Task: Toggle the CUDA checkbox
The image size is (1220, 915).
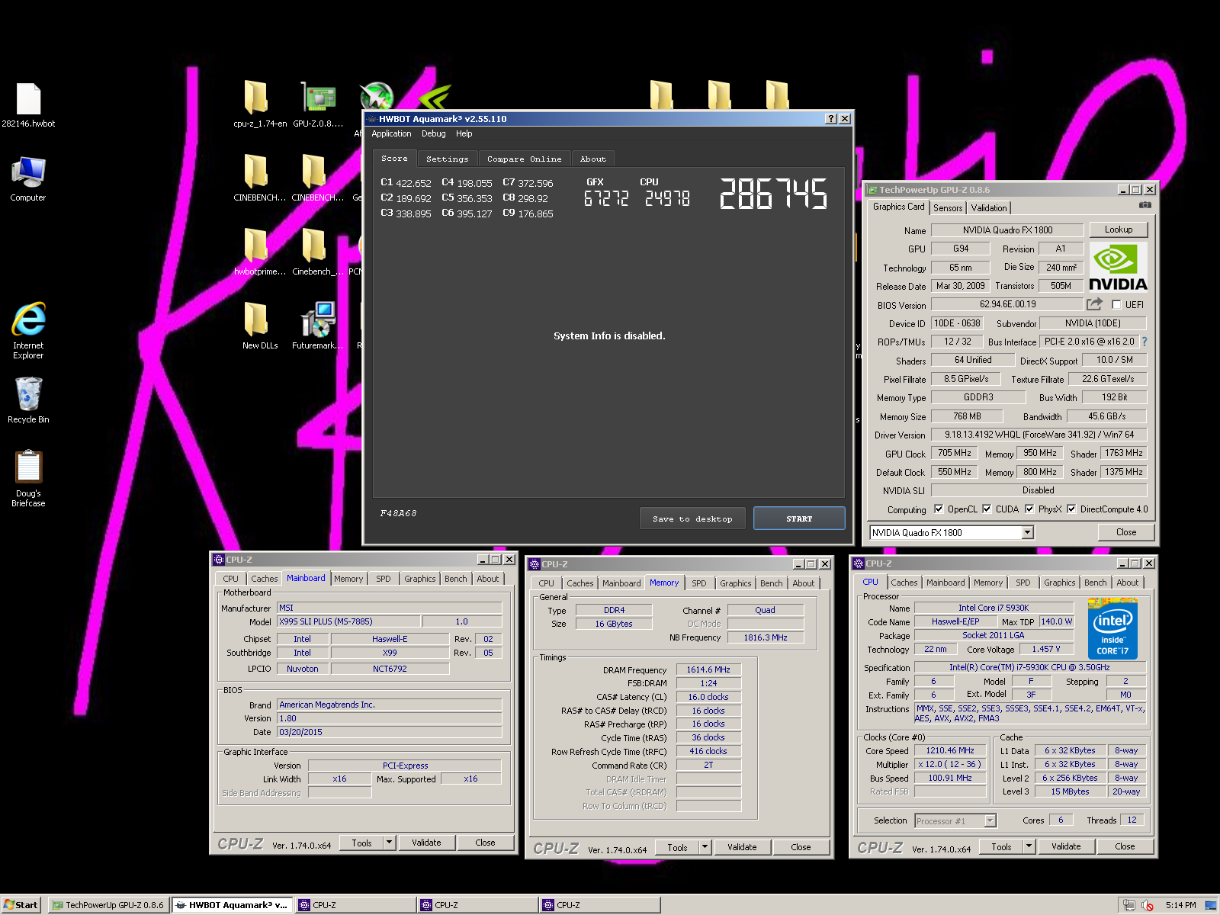Action: 987,509
